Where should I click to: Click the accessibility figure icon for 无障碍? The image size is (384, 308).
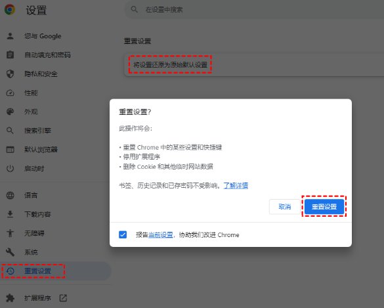click(x=10, y=233)
